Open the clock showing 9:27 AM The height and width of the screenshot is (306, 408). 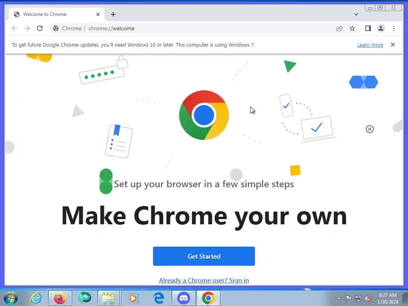coord(388,298)
